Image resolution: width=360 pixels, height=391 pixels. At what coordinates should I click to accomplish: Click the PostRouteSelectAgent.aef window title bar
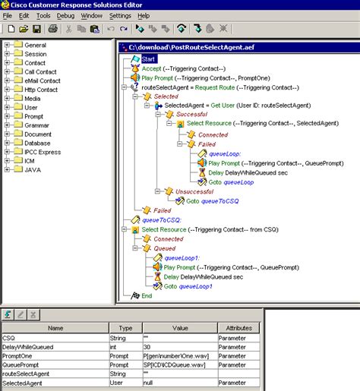click(x=239, y=47)
